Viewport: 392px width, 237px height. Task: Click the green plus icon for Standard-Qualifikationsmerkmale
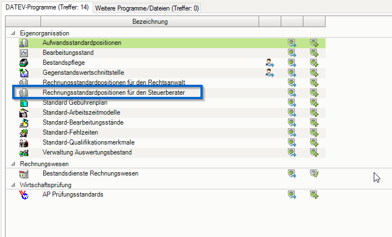click(314, 143)
